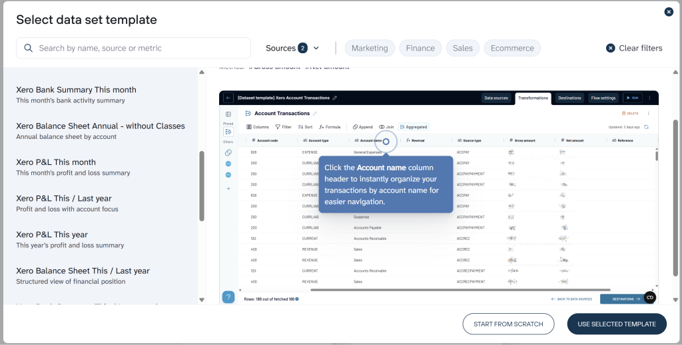Image resolution: width=682 pixels, height=345 pixels.
Task: Click the Account name hotspot circle
Action: (386, 142)
